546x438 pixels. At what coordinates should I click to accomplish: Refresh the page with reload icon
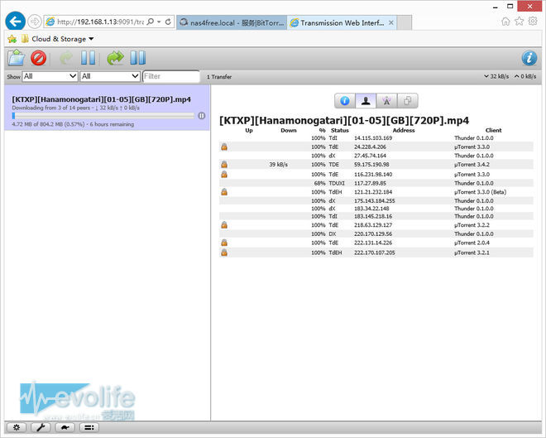[168, 22]
